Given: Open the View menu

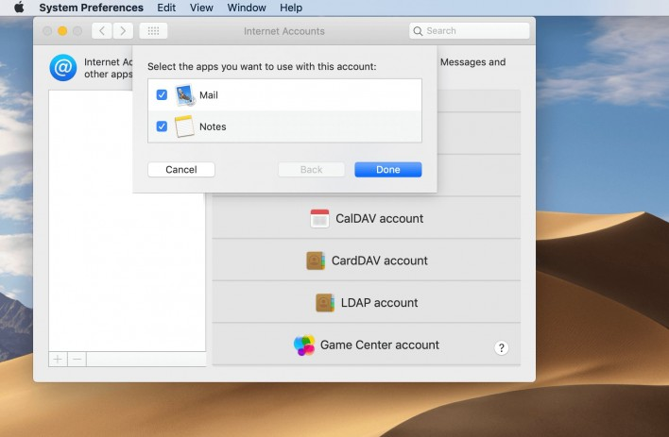Looking at the screenshot, I should 201,8.
